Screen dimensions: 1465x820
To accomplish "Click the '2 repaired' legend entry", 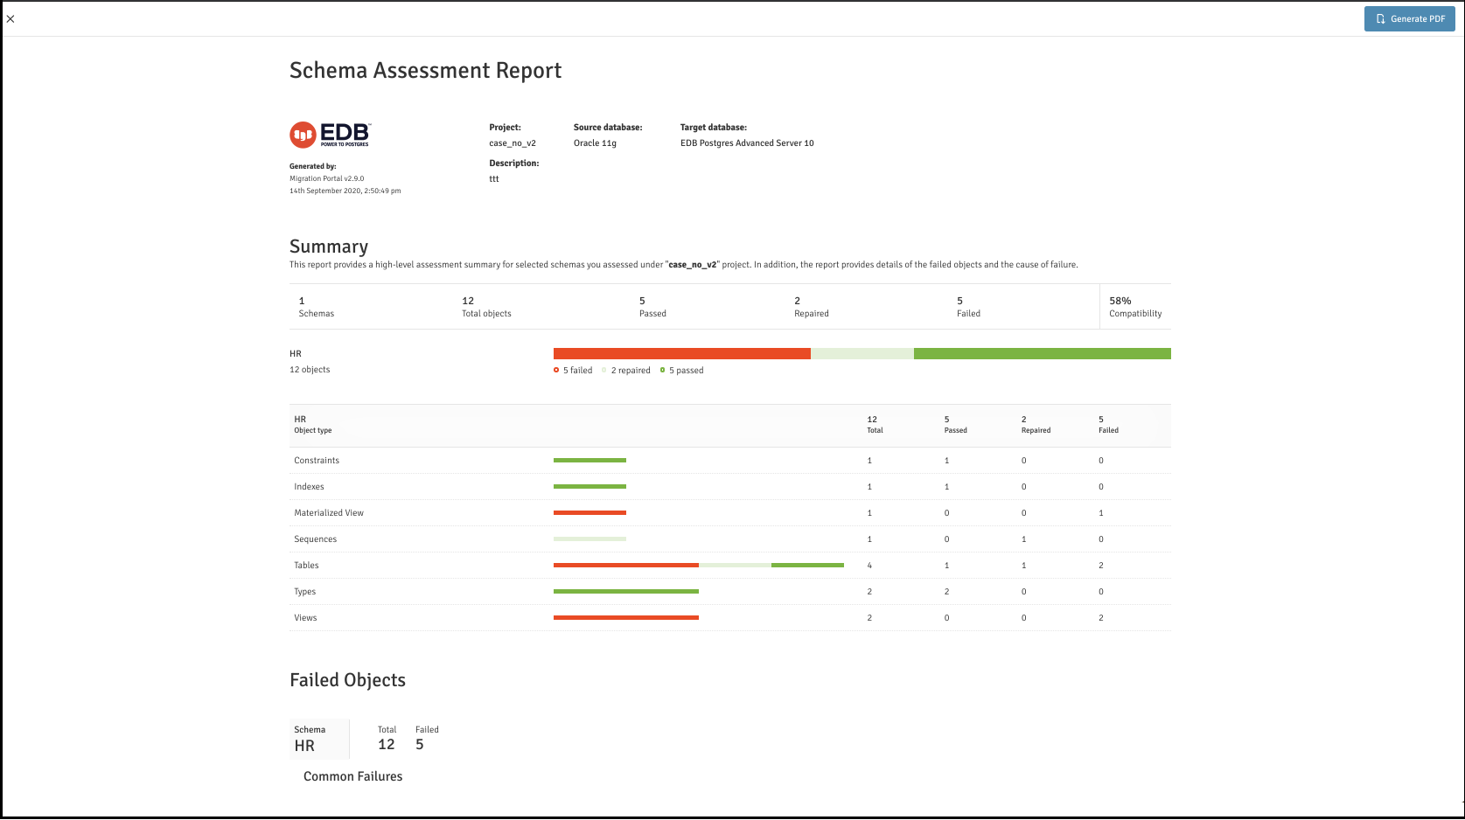I will pos(626,371).
